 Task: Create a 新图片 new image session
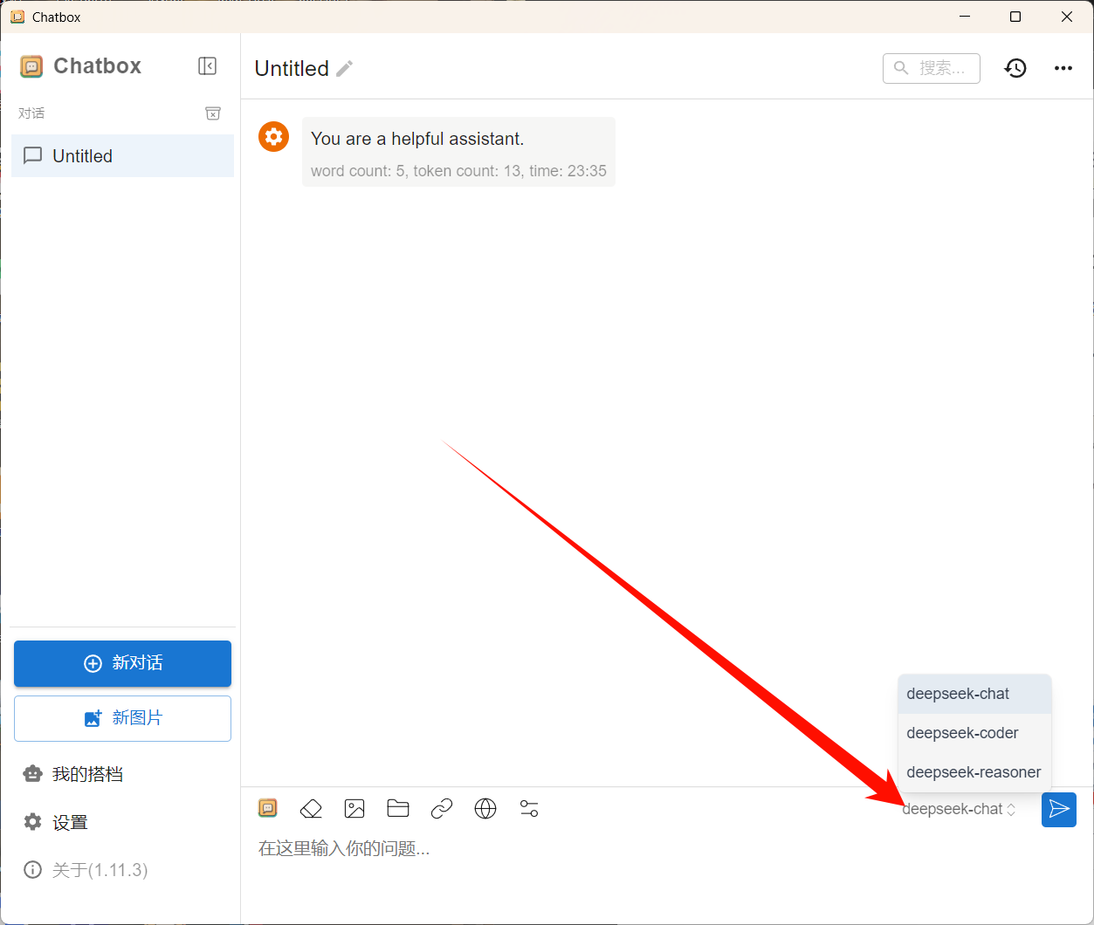(122, 718)
